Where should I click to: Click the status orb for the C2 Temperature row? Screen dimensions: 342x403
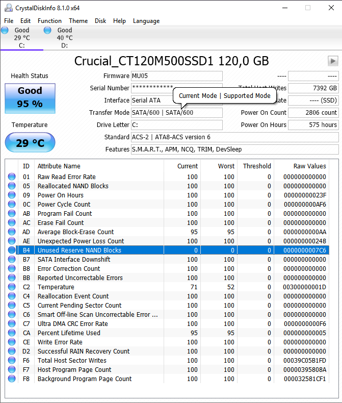pyautogui.click(x=12, y=287)
